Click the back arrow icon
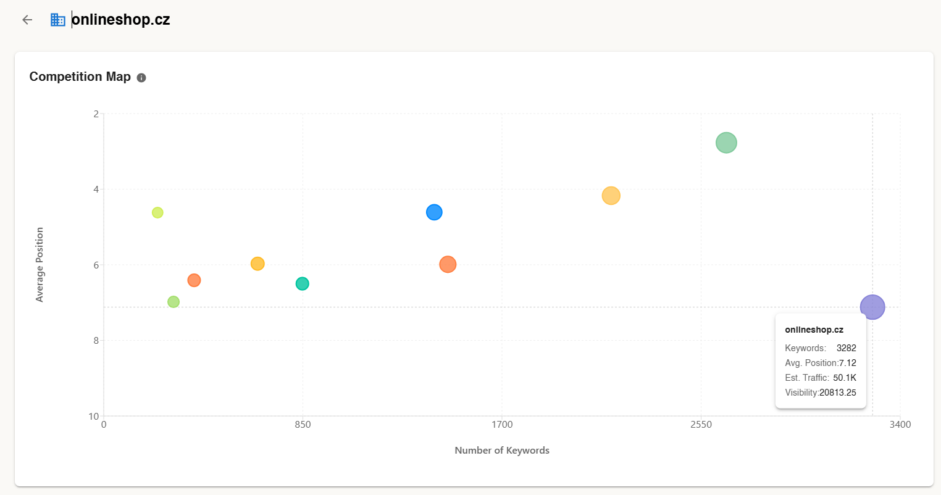 tap(27, 20)
